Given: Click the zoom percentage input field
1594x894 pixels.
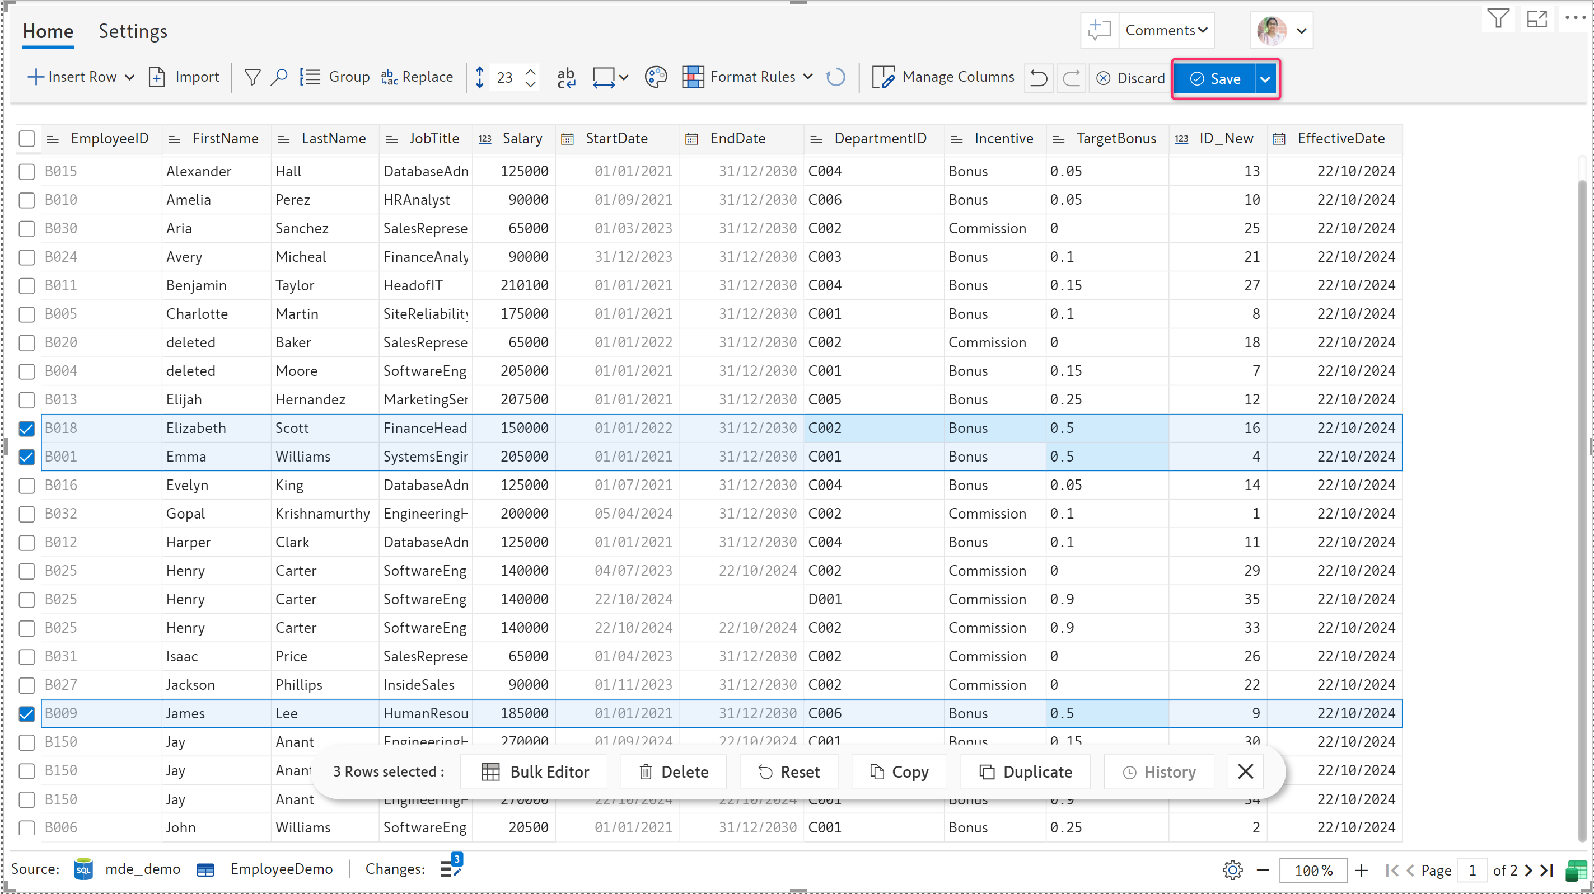Looking at the screenshot, I should [x=1313, y=870].
